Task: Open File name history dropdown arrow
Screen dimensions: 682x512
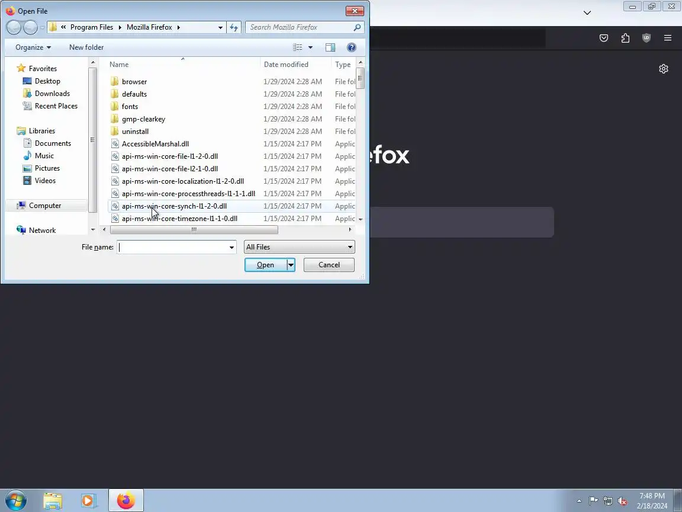Action: pyautogui.click(x=232, y=247)
